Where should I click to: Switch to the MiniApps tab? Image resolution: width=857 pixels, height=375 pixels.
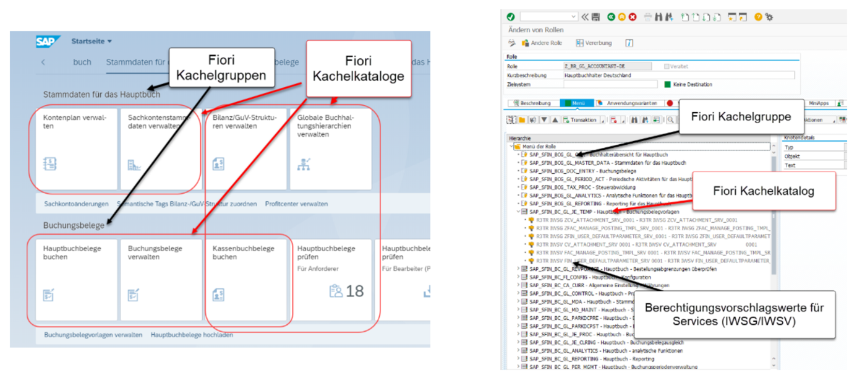(820, 103)
